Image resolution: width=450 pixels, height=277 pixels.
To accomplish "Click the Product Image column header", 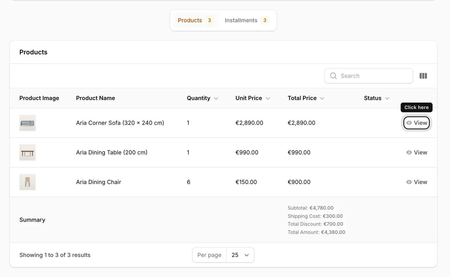I will point(39,98).
